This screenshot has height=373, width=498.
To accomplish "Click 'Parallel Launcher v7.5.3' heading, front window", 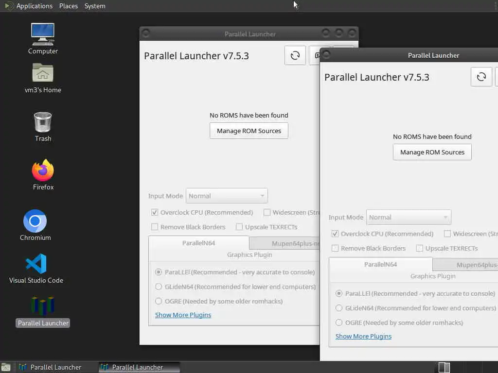I will (377, 77).
